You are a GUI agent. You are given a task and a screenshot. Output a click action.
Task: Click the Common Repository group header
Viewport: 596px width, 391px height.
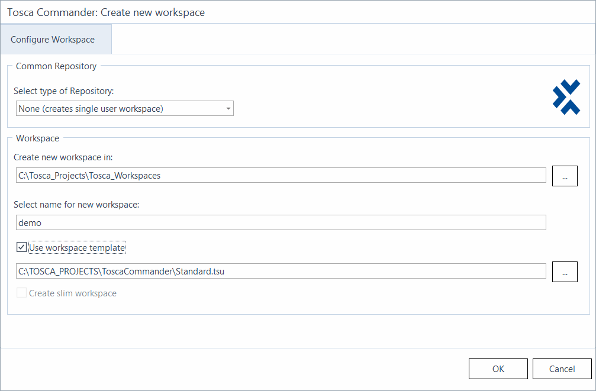click(x=56, y=66)
